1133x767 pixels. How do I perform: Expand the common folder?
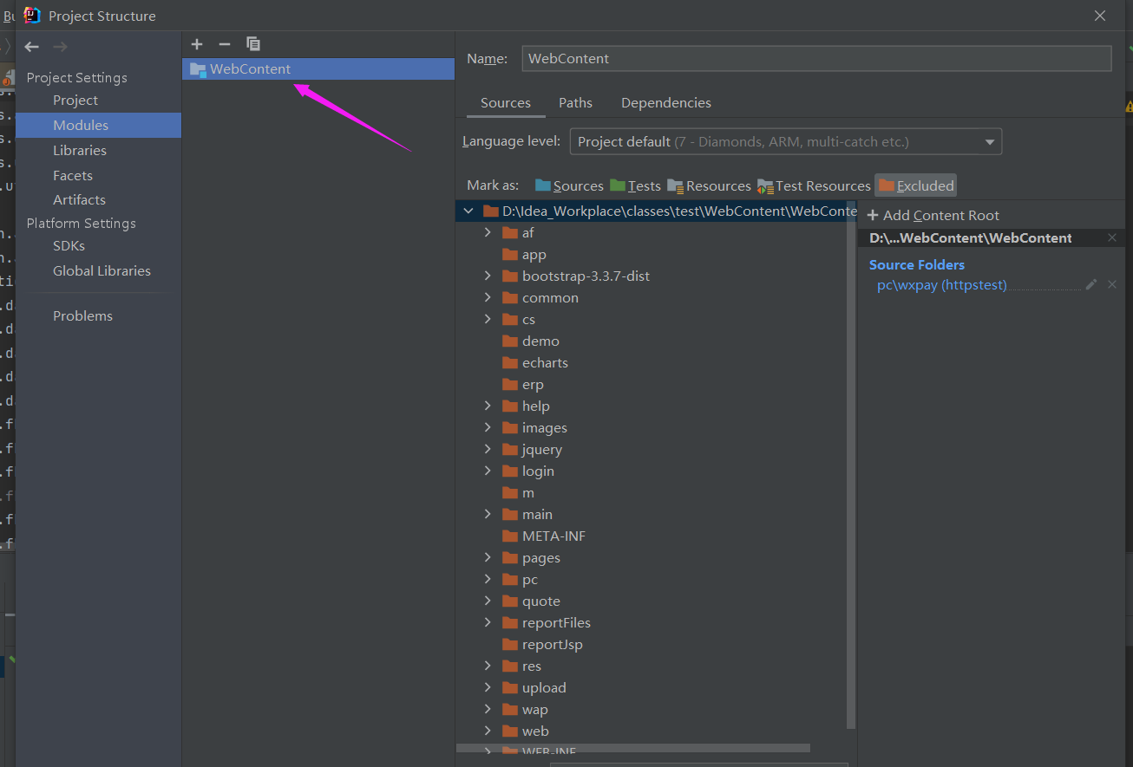tap(488, 297)
